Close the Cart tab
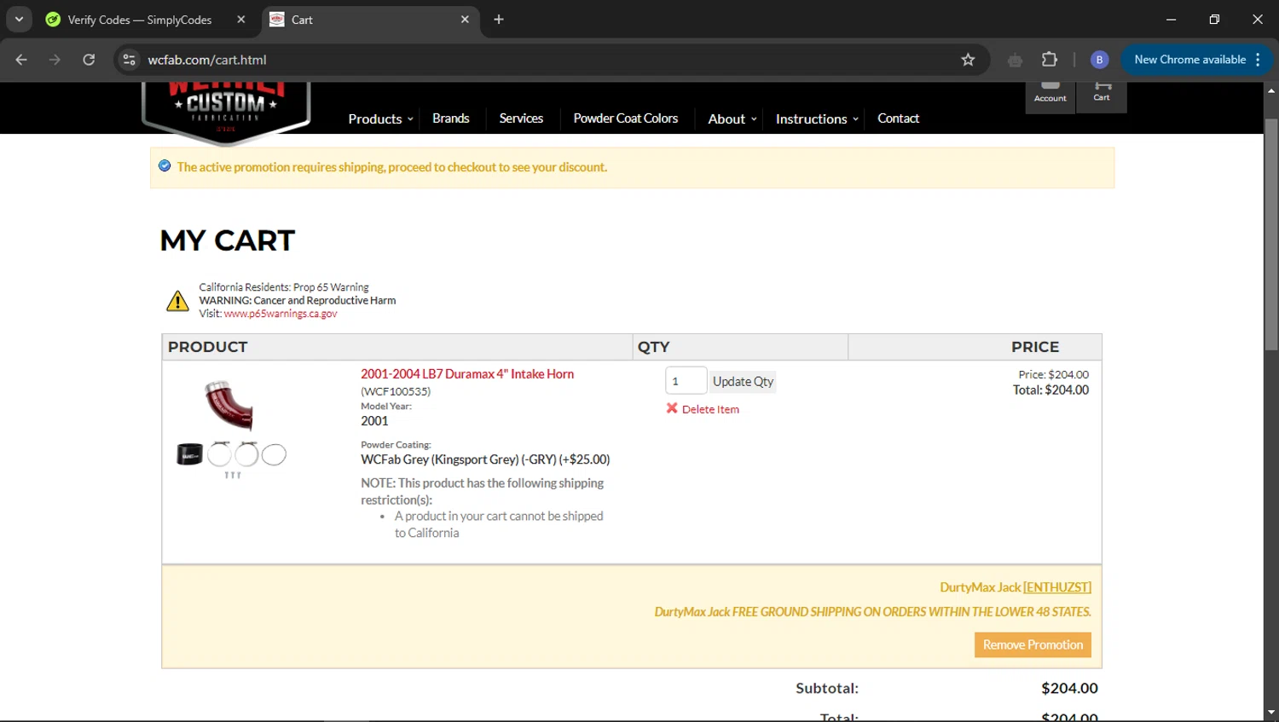This screenshot has width=1279, height=722. pyautogui.click(x=465, y=19)
